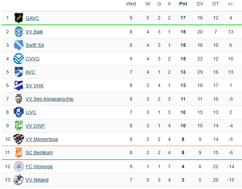Click the VV Minnertsga club logo
The image size is (242, 189).
tap(18, 139)
